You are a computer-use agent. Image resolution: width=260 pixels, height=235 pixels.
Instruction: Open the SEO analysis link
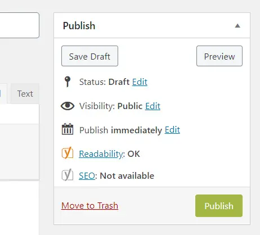click(87, 176)
